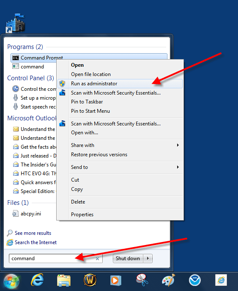Viewport: 238px width, 291px height.
Task: Click the clock icon for Control the computer
Action: (x=16, y=89)
